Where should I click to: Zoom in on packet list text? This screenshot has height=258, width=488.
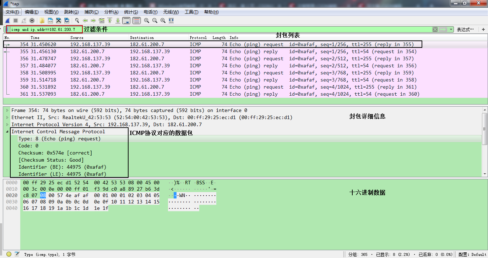tap(146, 20)
